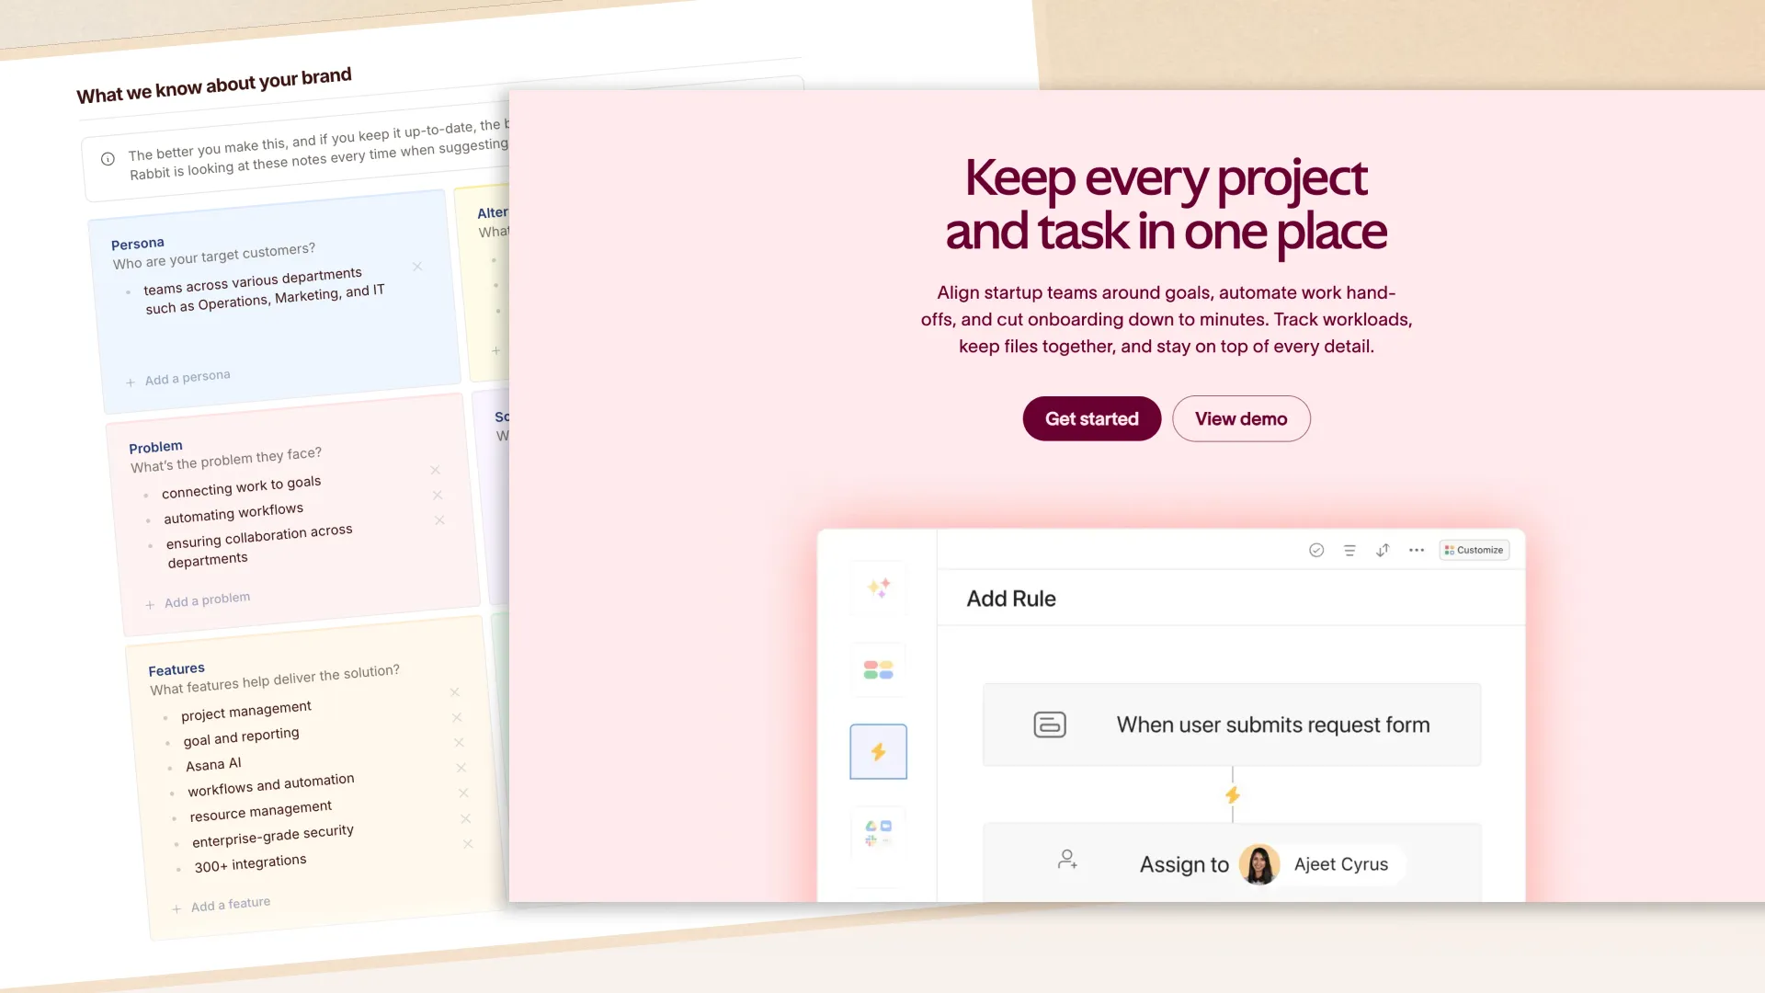
Task: Select the colored pills sidebar icon
Action: tap(879, 669)
